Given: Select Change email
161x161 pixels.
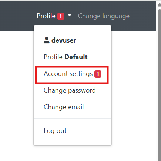Looking at the screenshot, I should click(x=73, y=107).
